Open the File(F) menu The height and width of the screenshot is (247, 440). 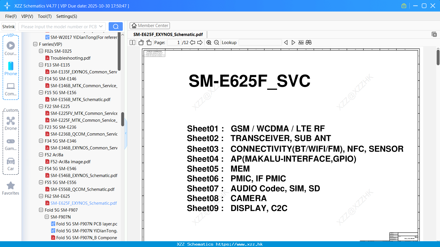[11, 16]
